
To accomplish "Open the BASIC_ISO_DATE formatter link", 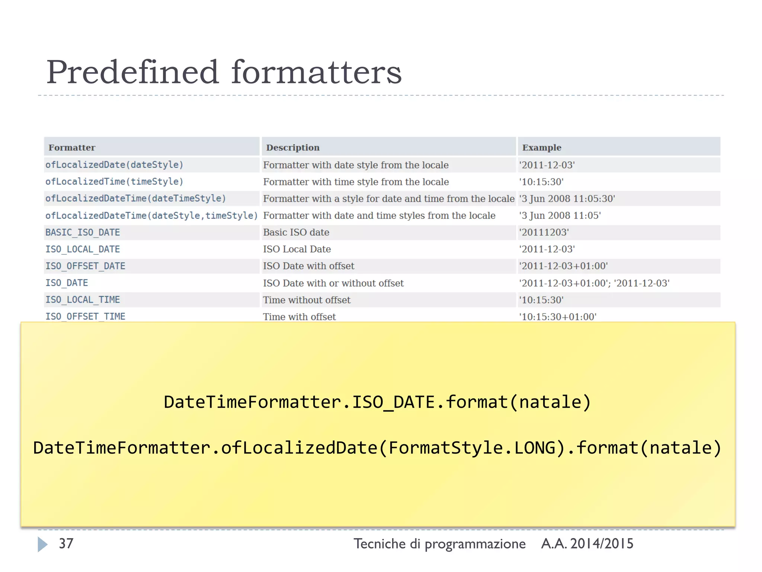I will tap(83, 232).
